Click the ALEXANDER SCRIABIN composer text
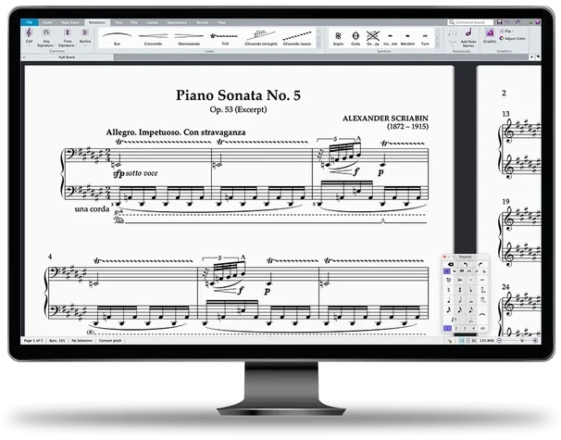 [385, 119]
